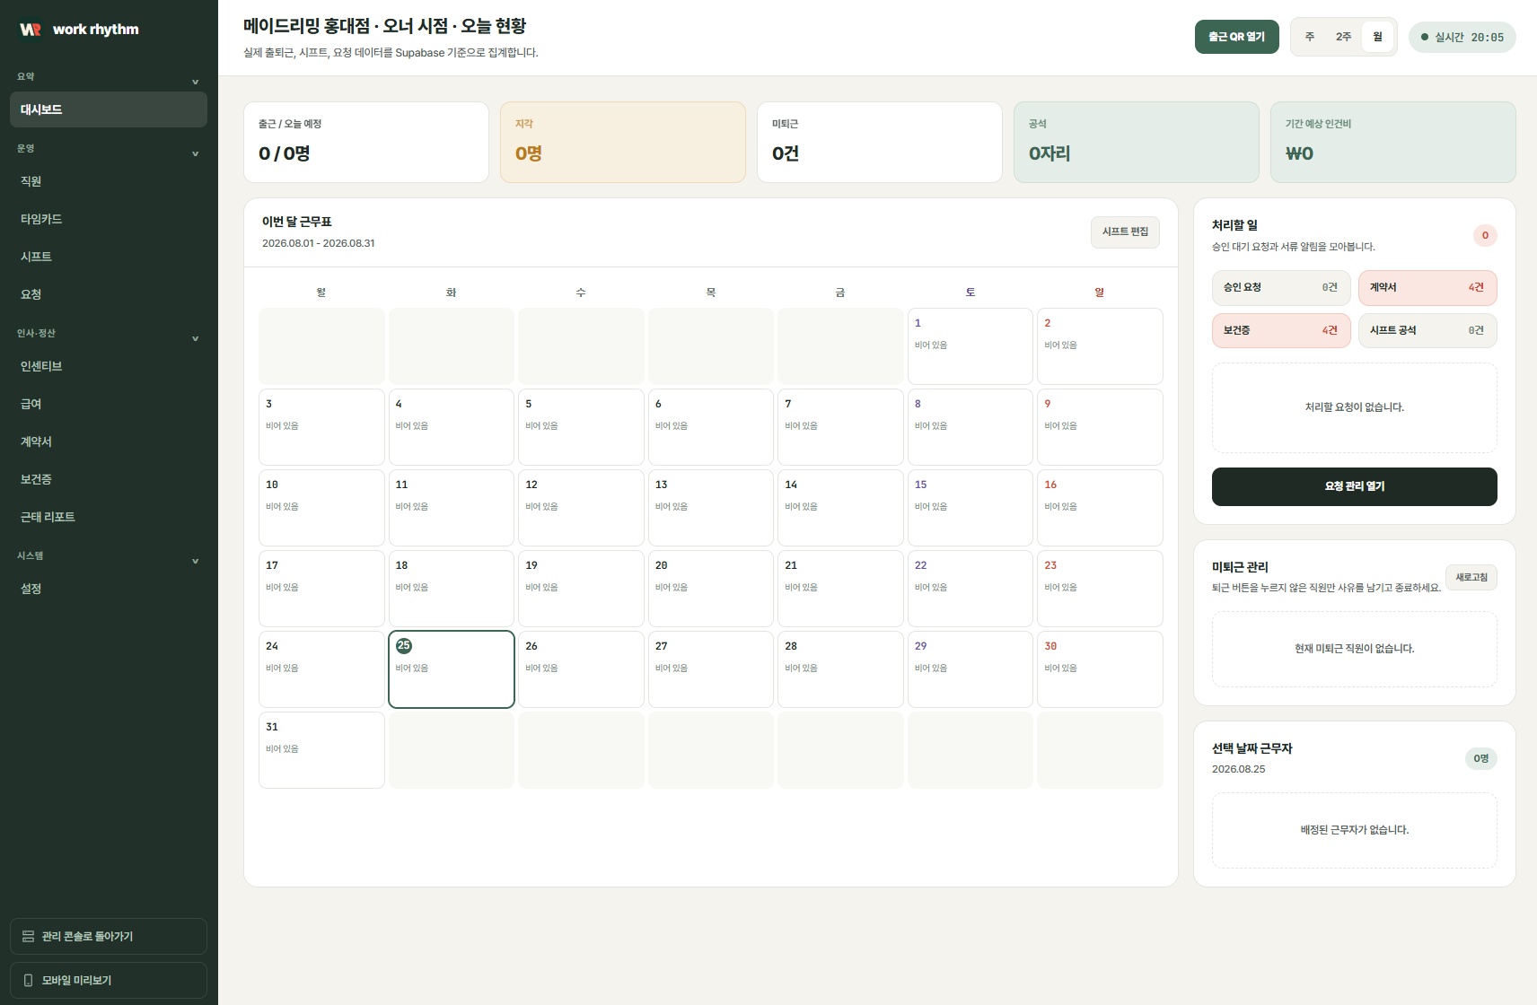Collapse the 운영 sidebar section
The width and height of the screenshot is (1537, 1005).
(195, 153)
